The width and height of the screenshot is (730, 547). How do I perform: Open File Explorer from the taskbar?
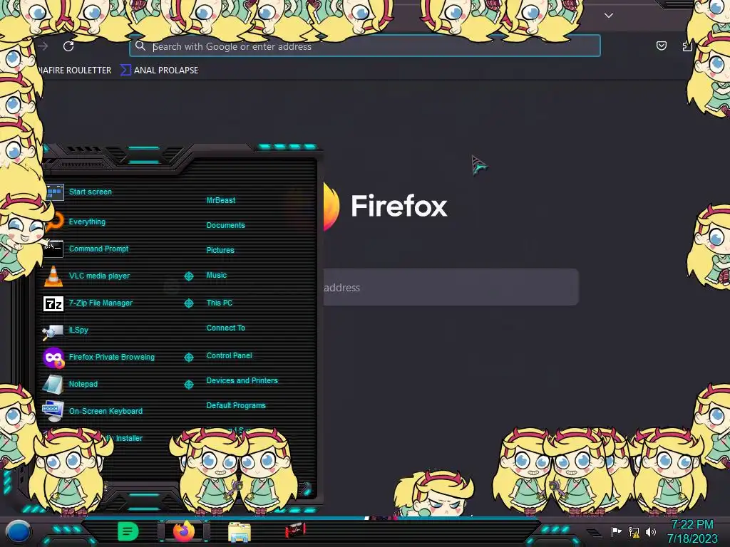[x=240, y=532]
